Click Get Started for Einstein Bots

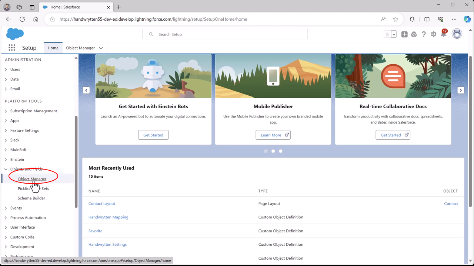(153, 135)
